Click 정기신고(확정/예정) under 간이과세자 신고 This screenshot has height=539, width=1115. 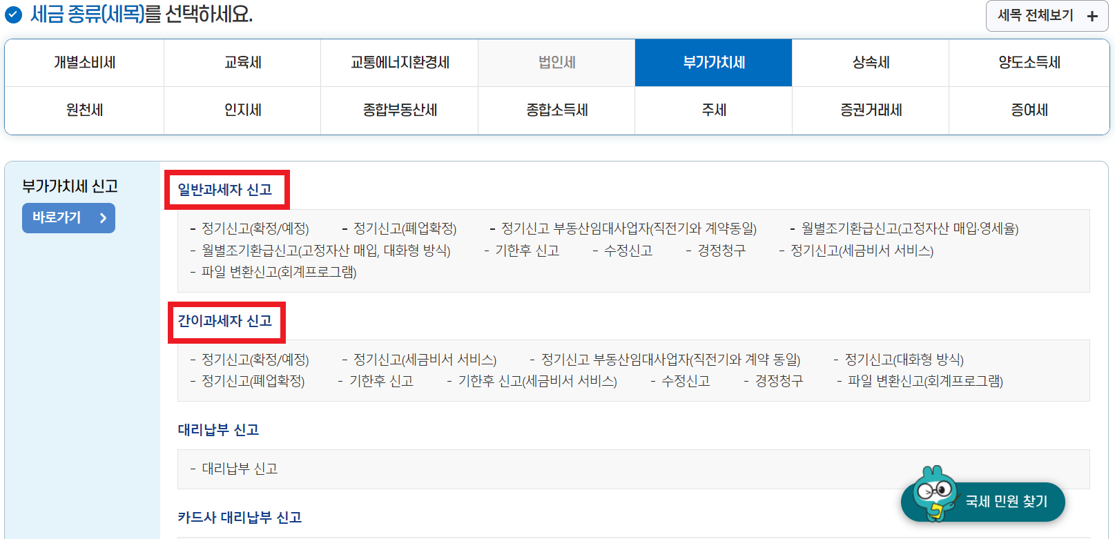coord(255,360)
